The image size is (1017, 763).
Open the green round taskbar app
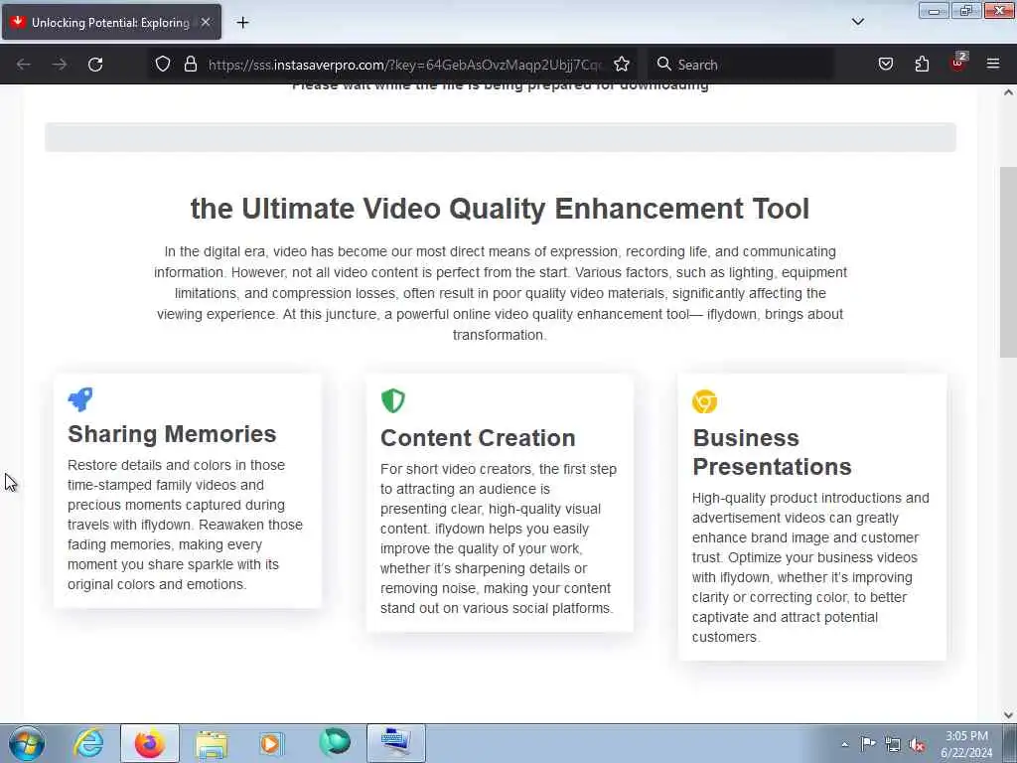click(335, 743)
